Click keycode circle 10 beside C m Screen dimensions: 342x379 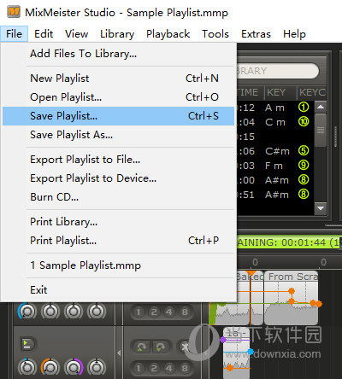coord(304,122)
